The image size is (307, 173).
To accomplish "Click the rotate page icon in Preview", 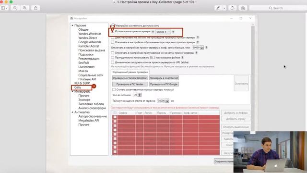I will click(x=232, y=8).
